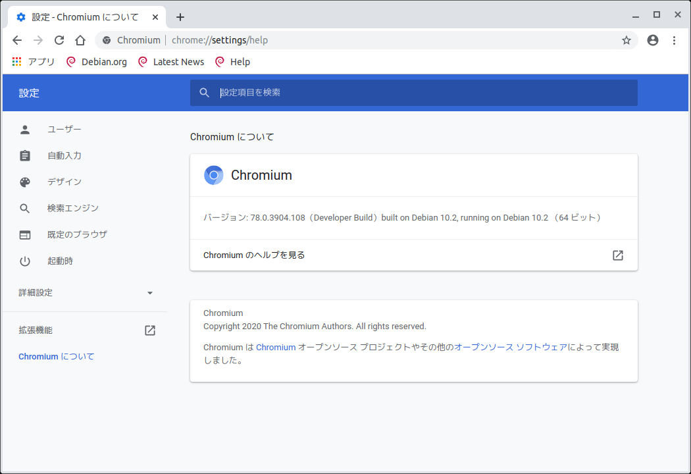Bookmark this page with the star icon
This screenshot has height=474, width=691.
(627, 41)
